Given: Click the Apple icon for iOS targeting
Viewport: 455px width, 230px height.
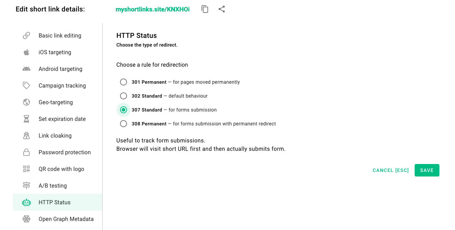Looking at the screenshot, I should click(x=26, y=52).
